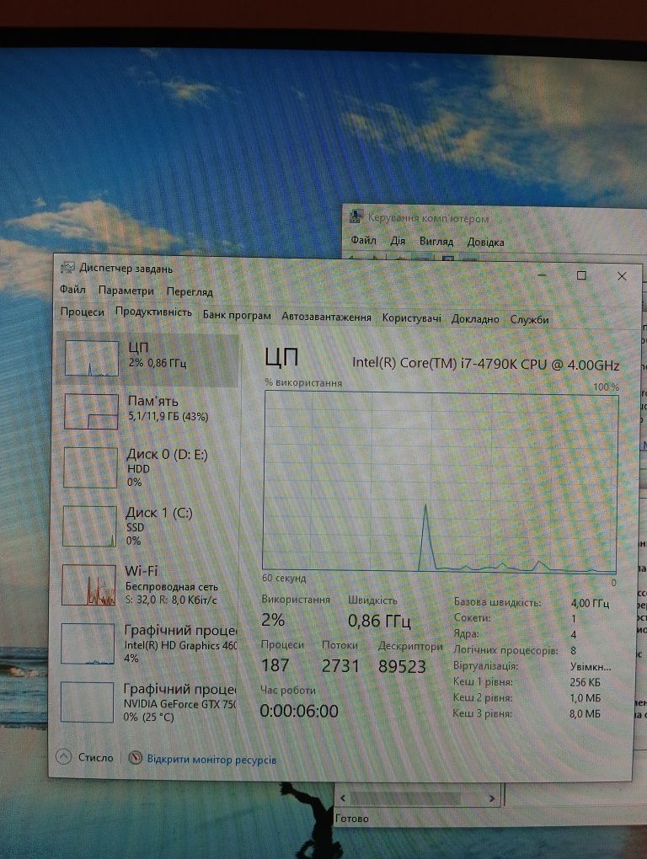Click the Диспетчер завдань title bar icon
647x859 pixels.
67,268
